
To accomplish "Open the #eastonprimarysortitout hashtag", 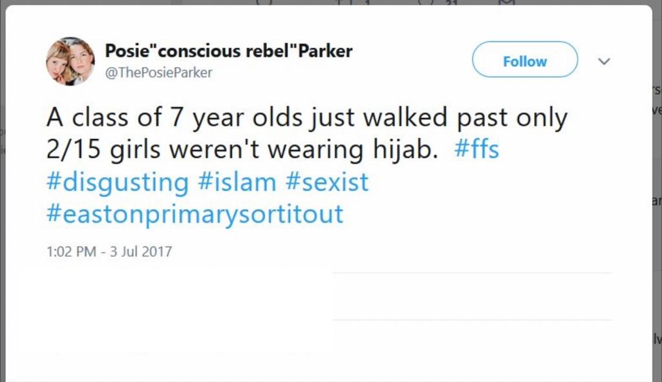I will click(195, 214).
